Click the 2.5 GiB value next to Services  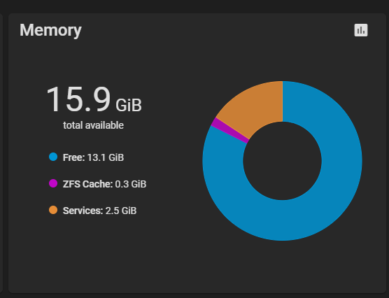[x=121, y=211]
